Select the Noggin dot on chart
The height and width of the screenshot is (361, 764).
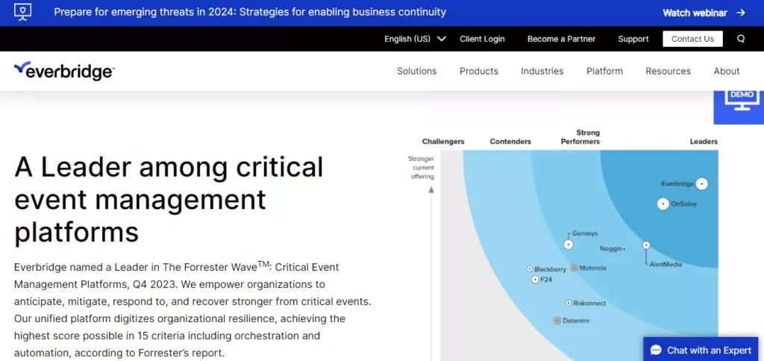point(624,249)
